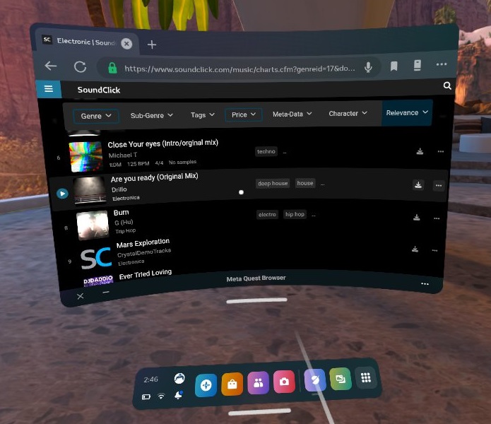Screen dimensions: 491x424
Task: Click the URL address bar field
Action: [240, 69]
